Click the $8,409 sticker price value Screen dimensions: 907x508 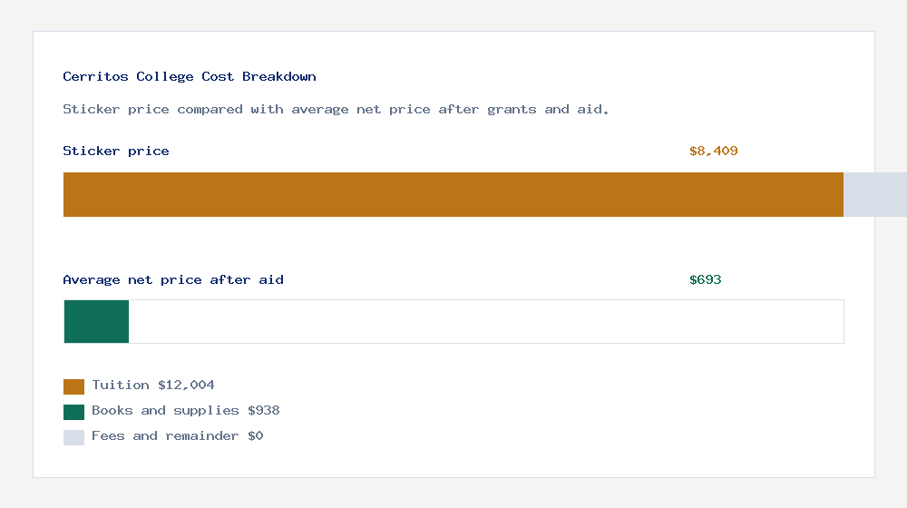[x=713, y=151]
